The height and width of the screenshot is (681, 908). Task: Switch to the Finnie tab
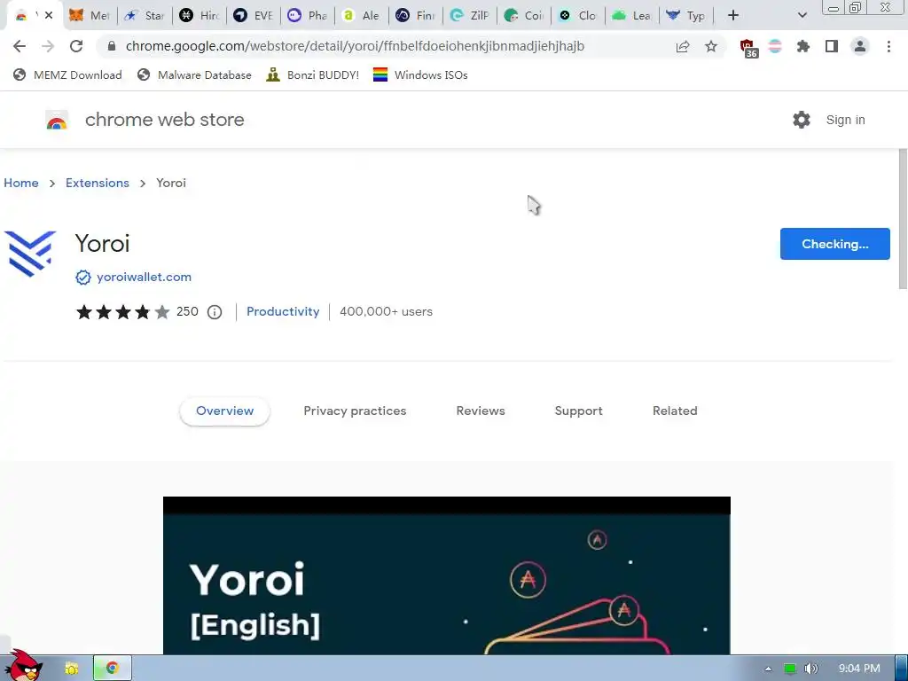pyautogui.click(x=416, y=16)
